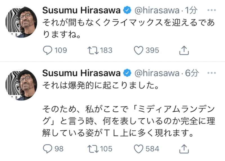Like the tweet with 584 likes
Screen dimensions: 225x161
click(138, 149)
